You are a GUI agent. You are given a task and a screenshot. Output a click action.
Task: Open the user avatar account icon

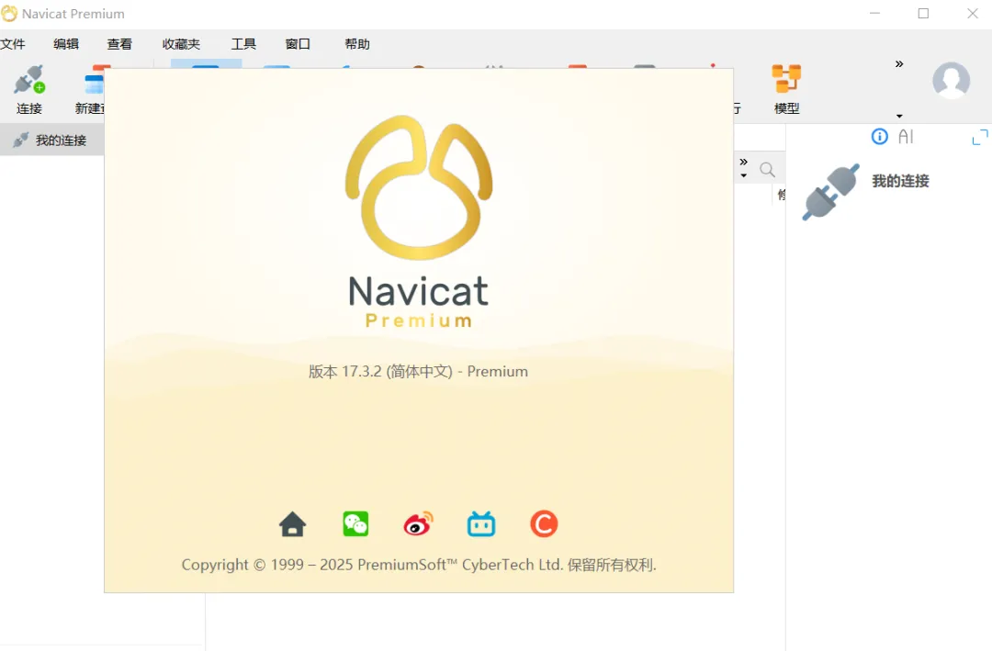pos(951,81)
